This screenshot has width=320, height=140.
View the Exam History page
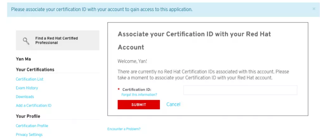coord(27,88)
